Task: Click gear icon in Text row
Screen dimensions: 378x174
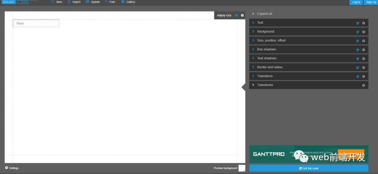Action: 364,23
